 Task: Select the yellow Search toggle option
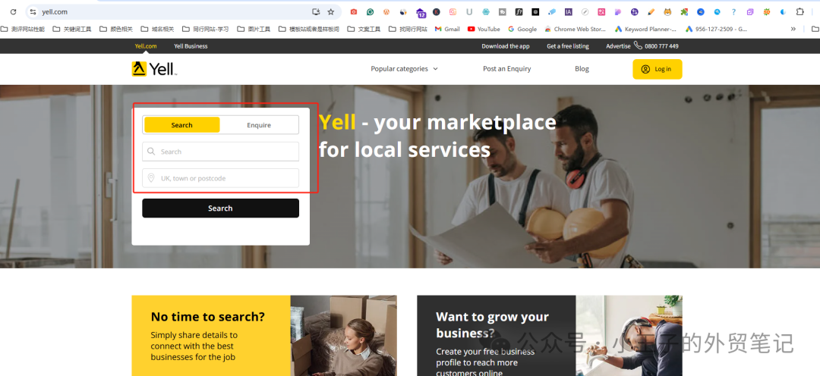click(182, 125)
